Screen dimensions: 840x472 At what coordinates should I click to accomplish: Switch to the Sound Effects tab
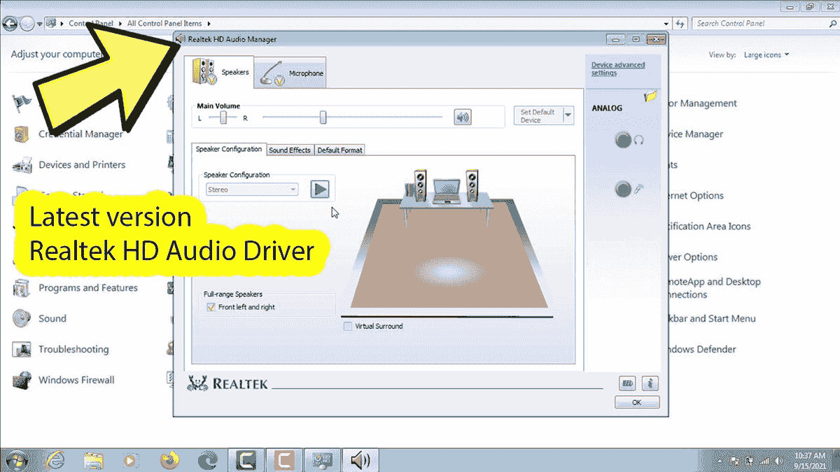pos(290,149)
